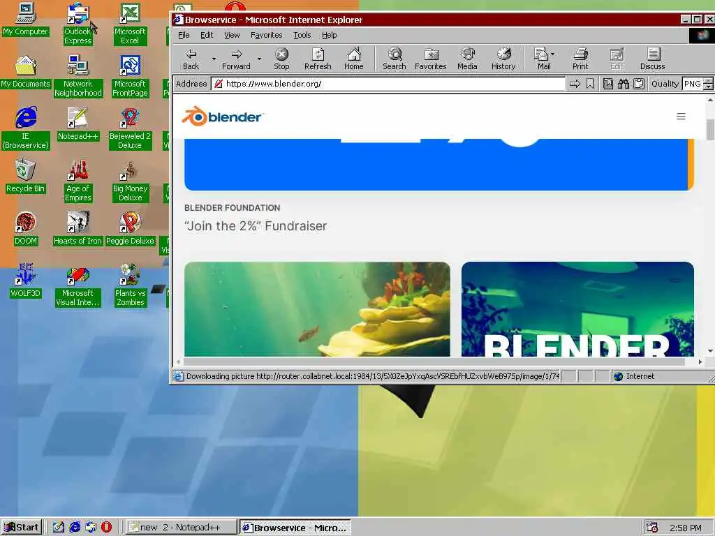715x536 pixels.
Task: Open the hamburger menu on Blender site
Action: coord(681,117)
